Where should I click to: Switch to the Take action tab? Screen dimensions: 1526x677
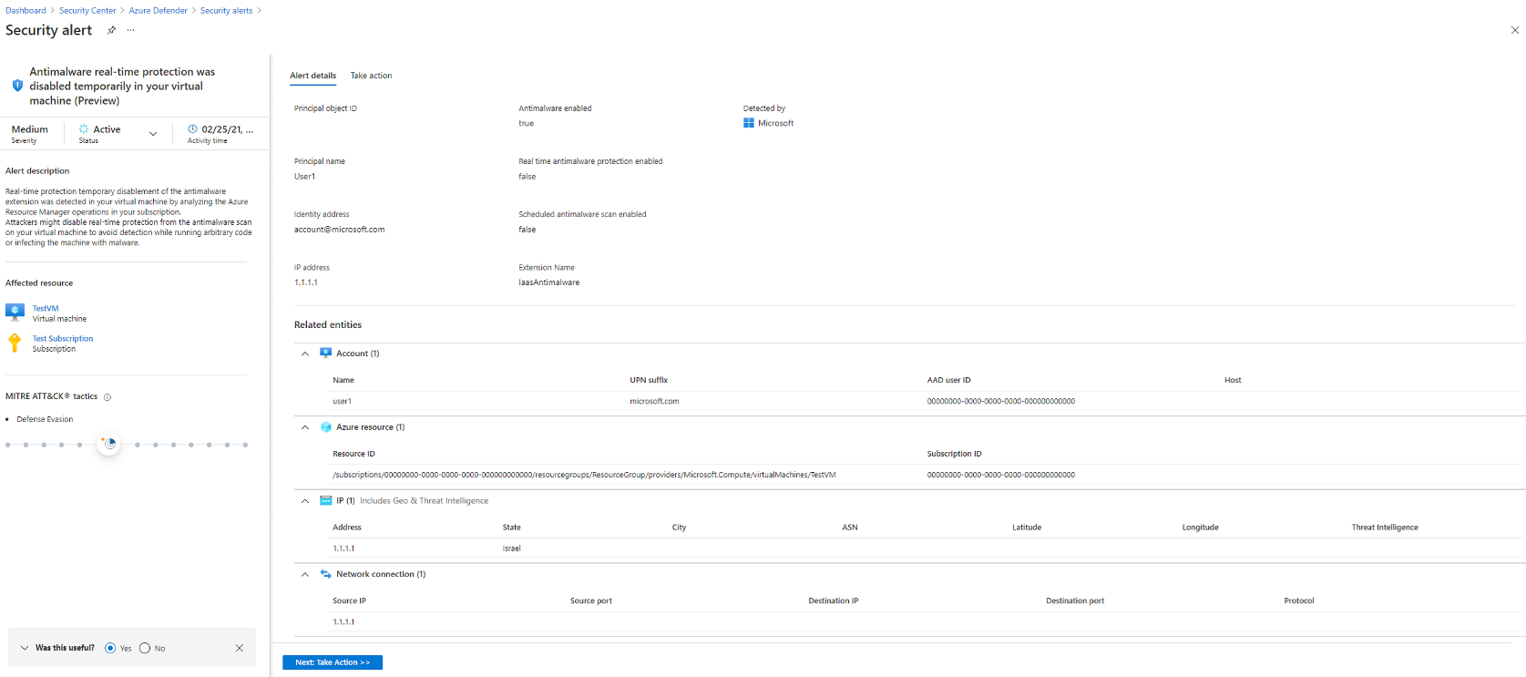pyautogui.click(x=371, y=76)
